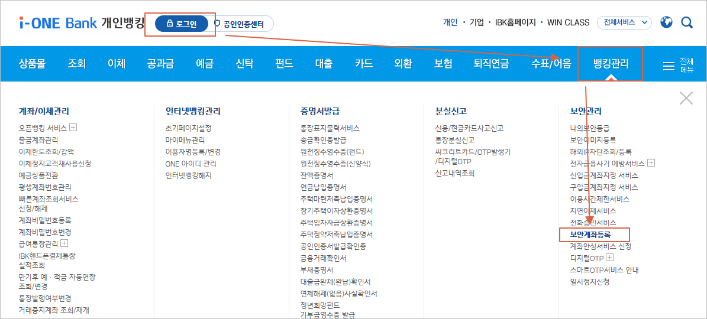Open the 신탁 menu

coord(244,64)
